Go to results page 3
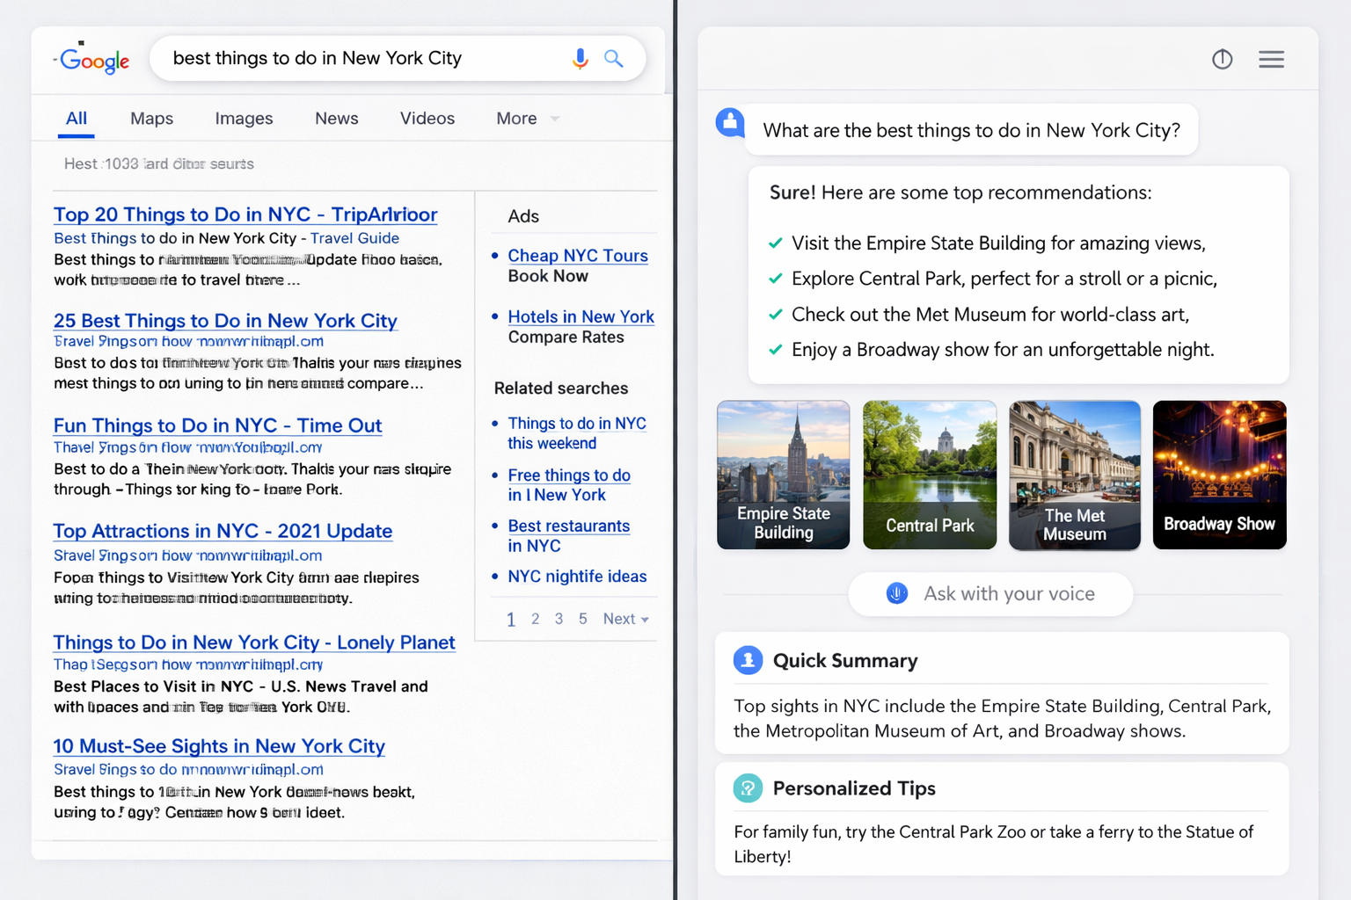This screenshot has height=900, width=1351. (x=559, y=619)
